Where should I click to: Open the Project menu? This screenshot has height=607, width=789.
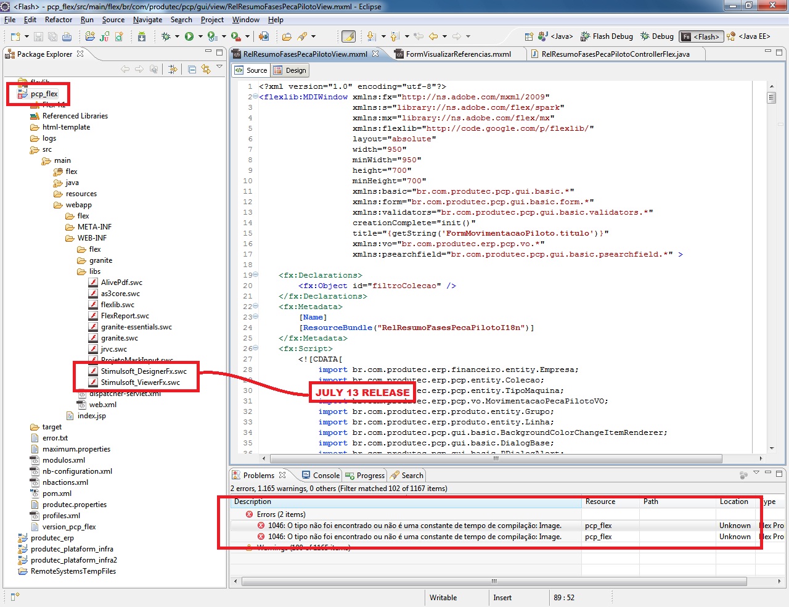coord(212,20)
